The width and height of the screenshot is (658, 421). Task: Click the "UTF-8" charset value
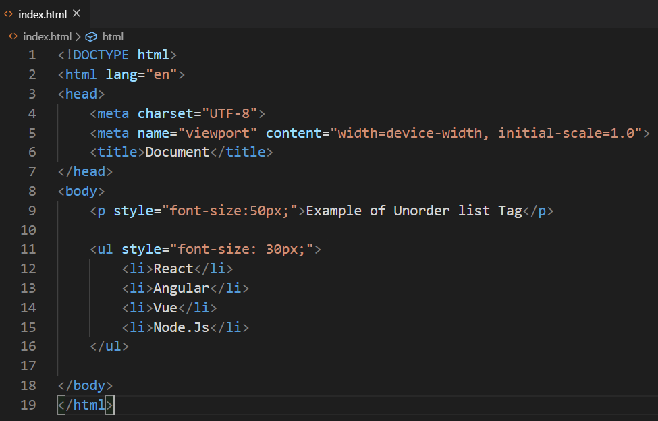pos(229,113)
